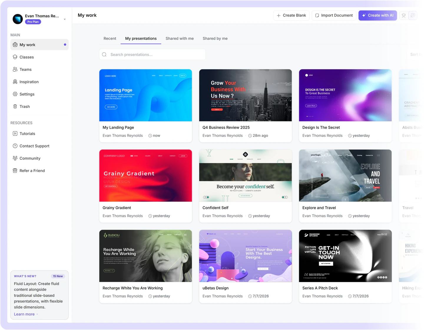The image size is (424, 330).
Task: Click the WHAT'S NEW? heading
Action: tap(25, 276)
